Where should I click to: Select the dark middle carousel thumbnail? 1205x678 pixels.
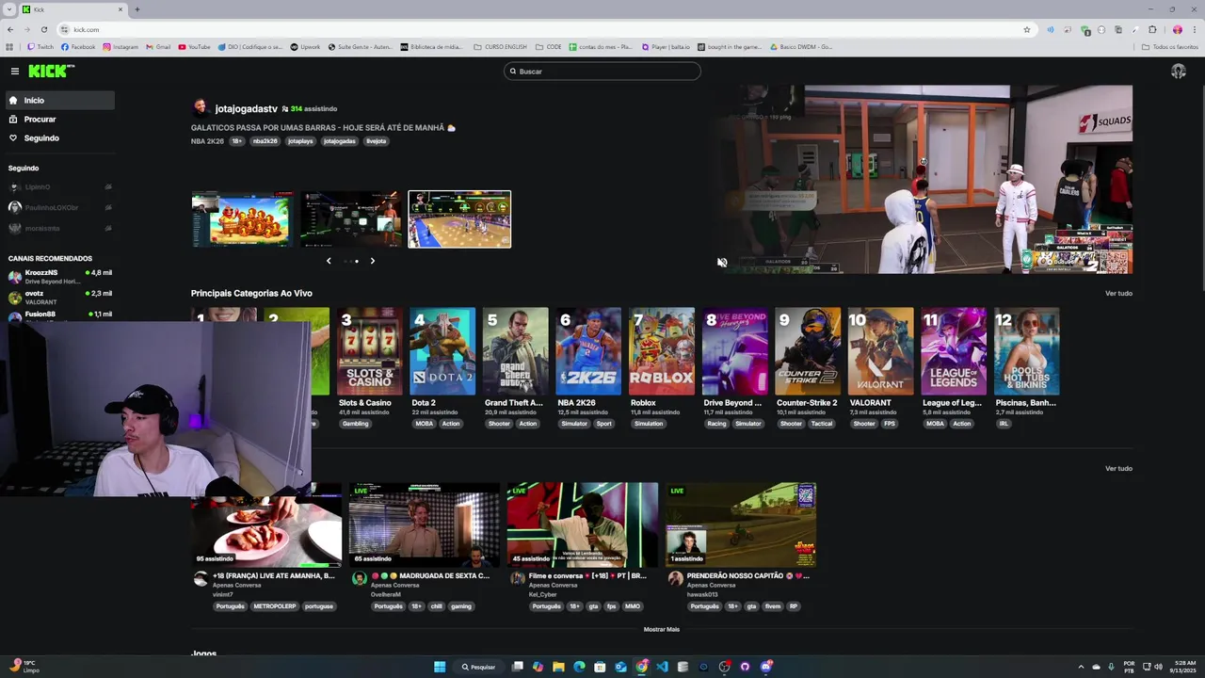[350, 219]
